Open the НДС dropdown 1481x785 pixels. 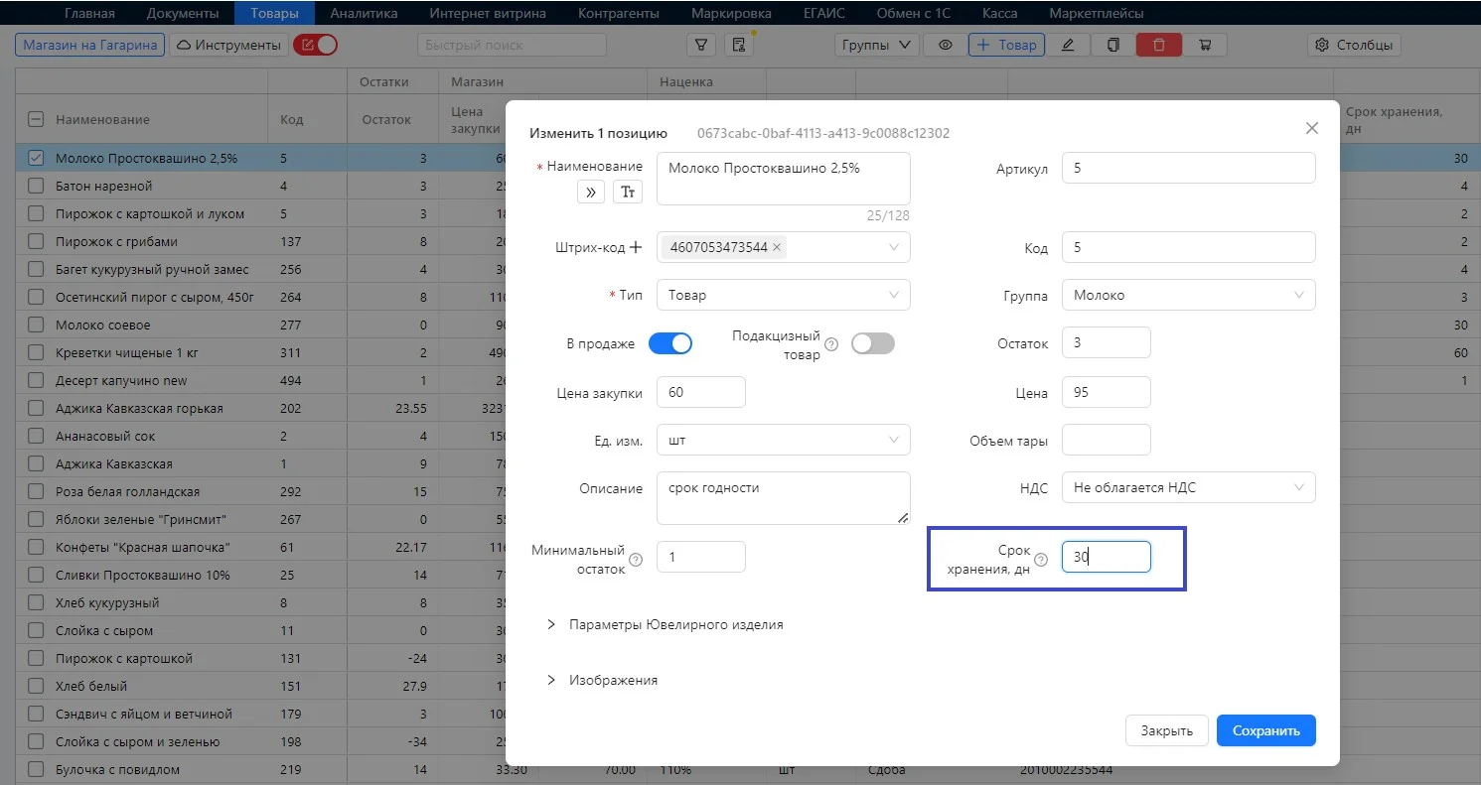tap(1188, 487)
